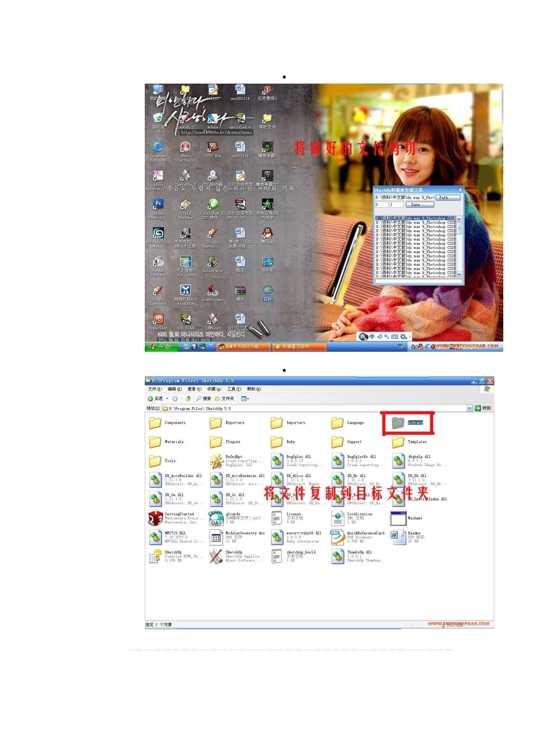
Task: Select the Tools folder
Action: pyautogui.click(x=163, y=461)
